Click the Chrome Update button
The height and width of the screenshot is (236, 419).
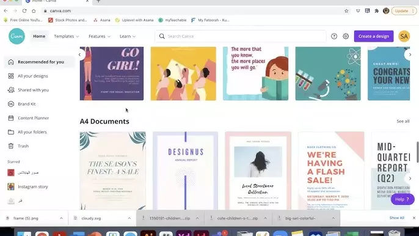(404, 11)
